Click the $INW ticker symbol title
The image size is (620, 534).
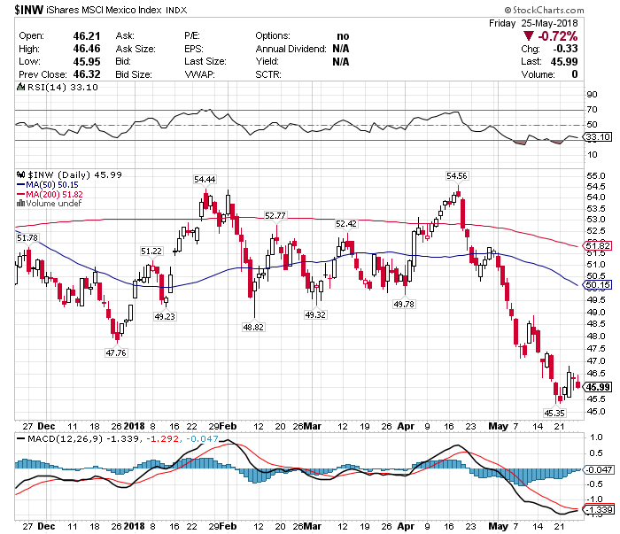(29, 10)
